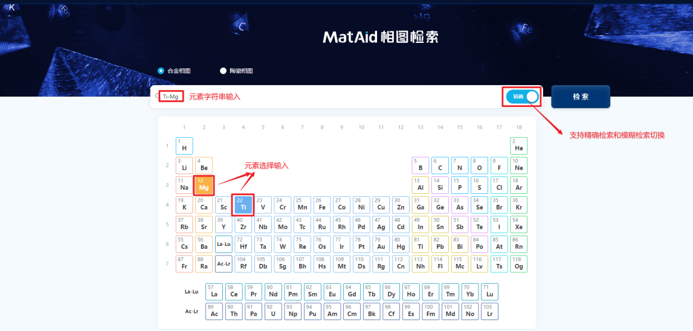Screen dimensions: 693x331
Task: Choose beryllium Be element tile
Action: point(204,165)
